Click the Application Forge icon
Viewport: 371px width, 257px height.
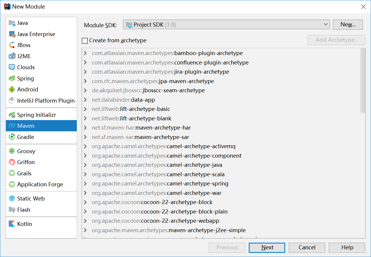pyautogui.click(x=12, y=184)
